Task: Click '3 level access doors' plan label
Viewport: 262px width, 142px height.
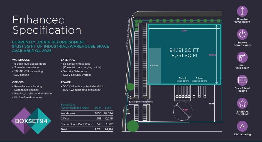Action: point(199,80)
